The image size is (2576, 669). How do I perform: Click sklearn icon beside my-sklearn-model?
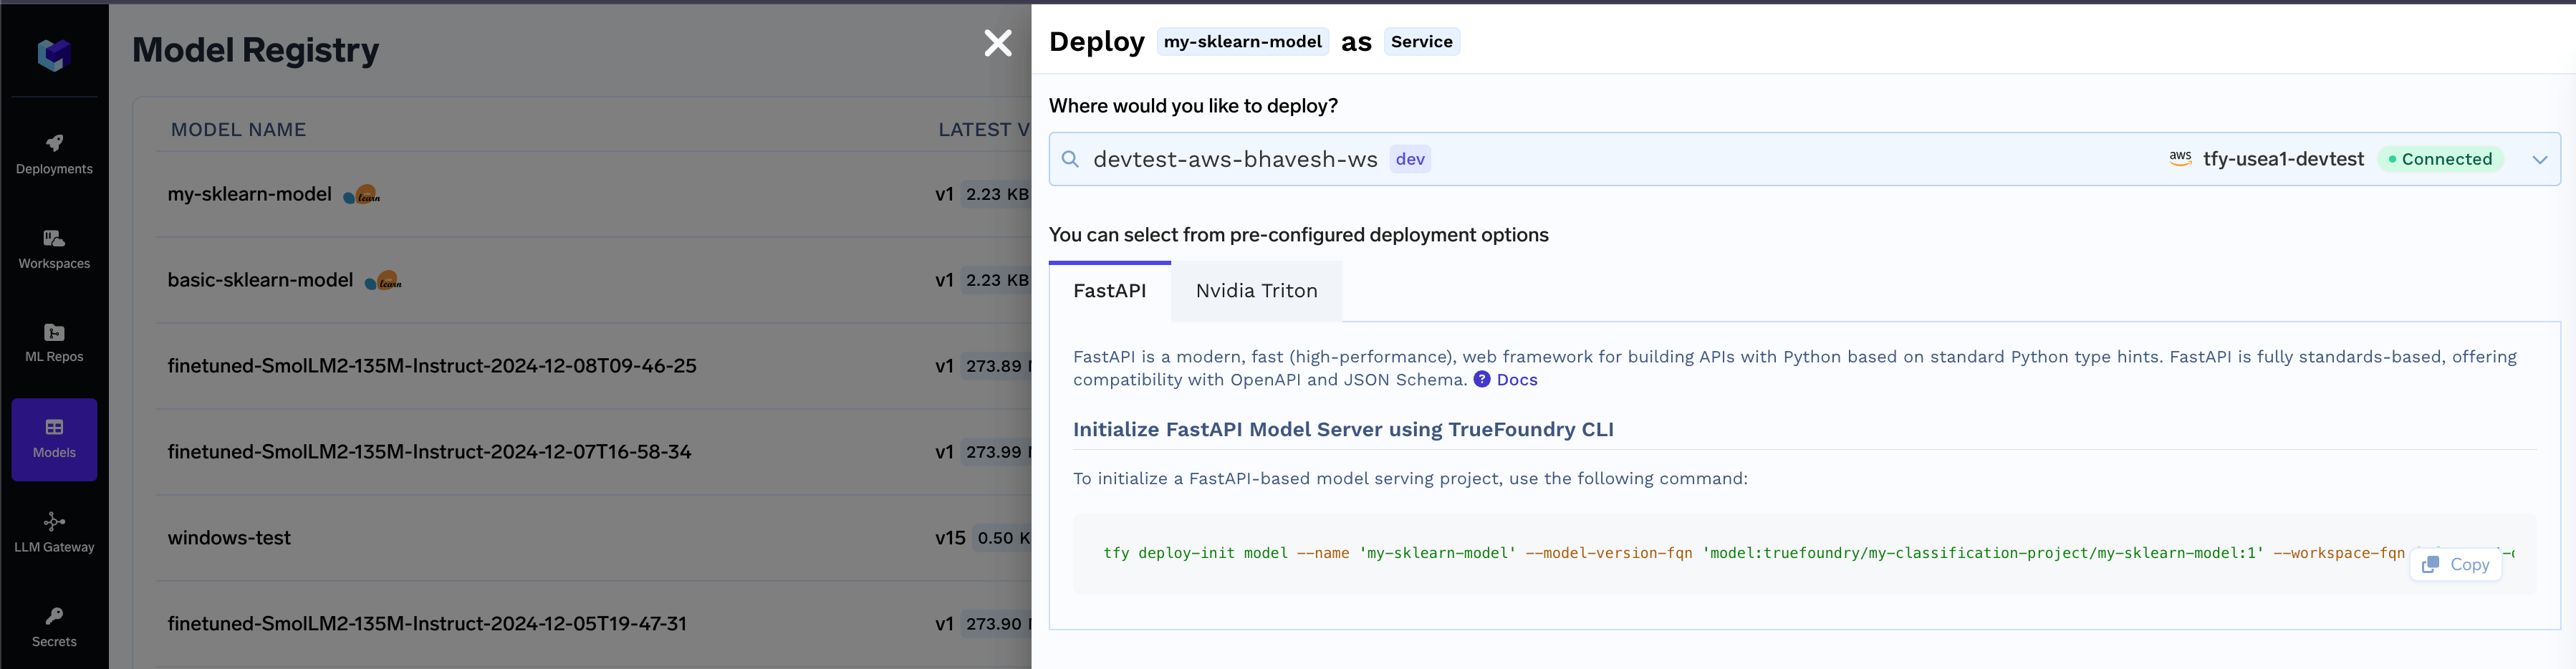[362, 195]
